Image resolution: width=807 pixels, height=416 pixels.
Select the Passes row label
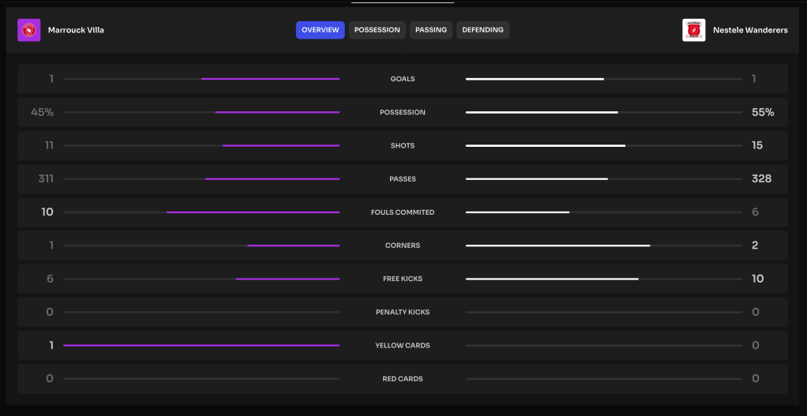403,179
